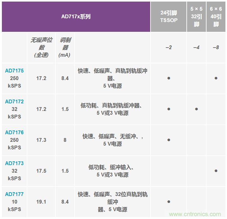Select the 无噪声位数 (全速) column heading
The width and height of the screenshot is (227, 219).
[41, 47]
